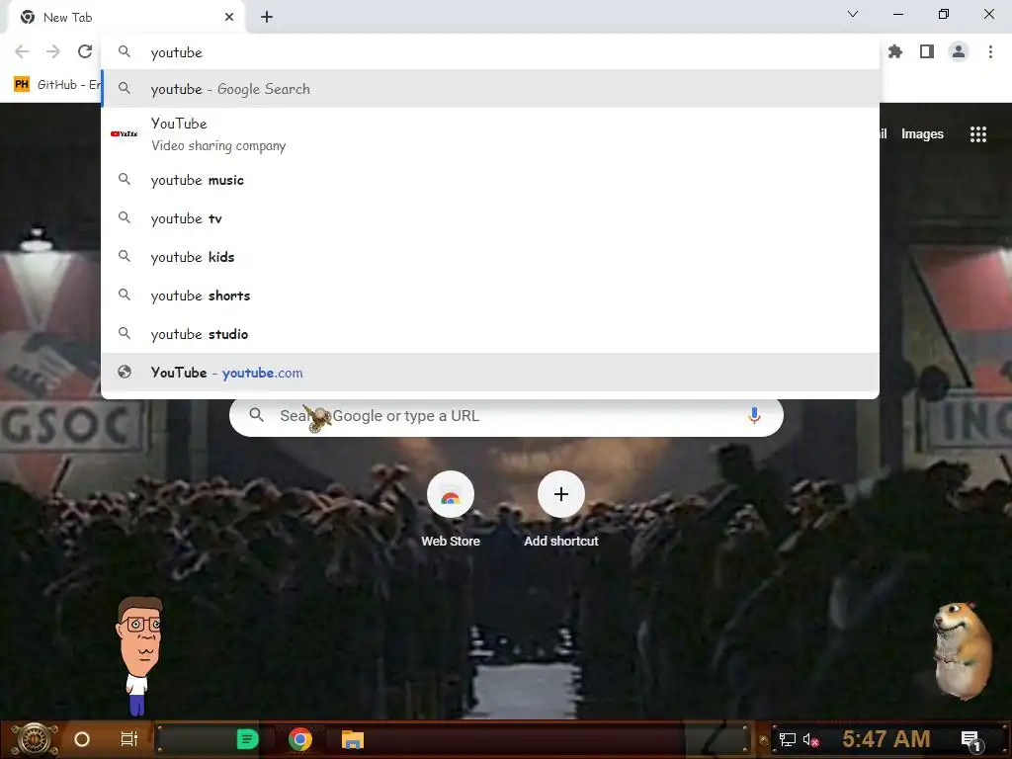Open the clock showing 5:47 AM
The height and width of the screenshot is (759, 1012).
coord(885,739)
